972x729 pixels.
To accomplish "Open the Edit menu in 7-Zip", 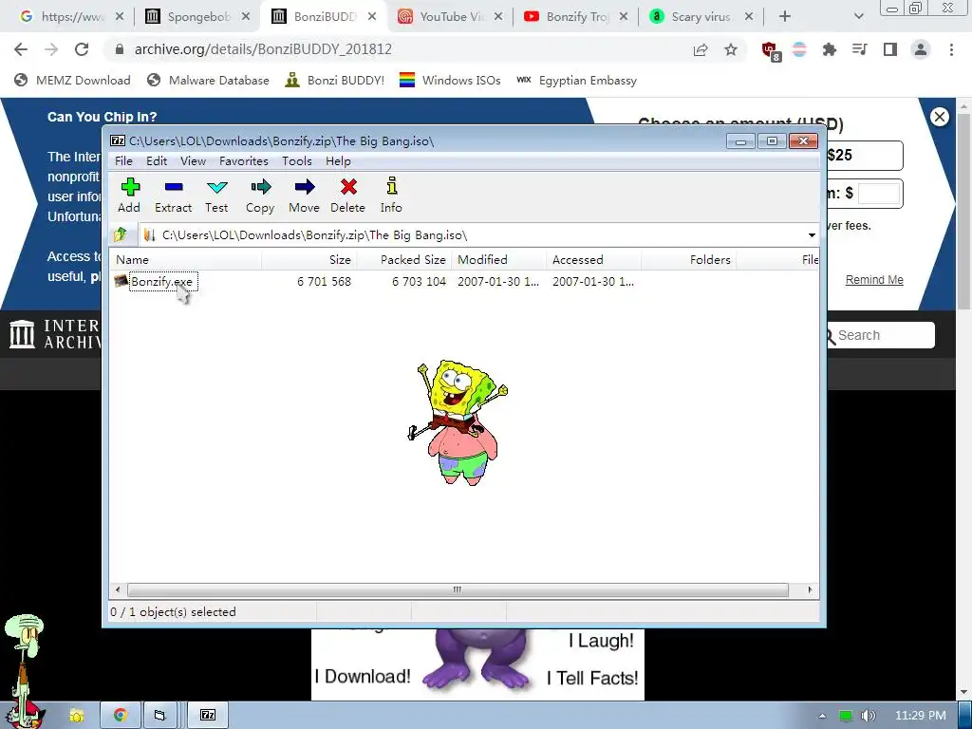I will click(157, 161).
